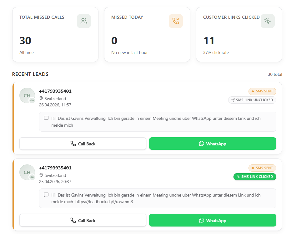The height and width of the screenshot is (234, 296).
Task: Click the MISSED TODAY title
Action: pos(127,17)
